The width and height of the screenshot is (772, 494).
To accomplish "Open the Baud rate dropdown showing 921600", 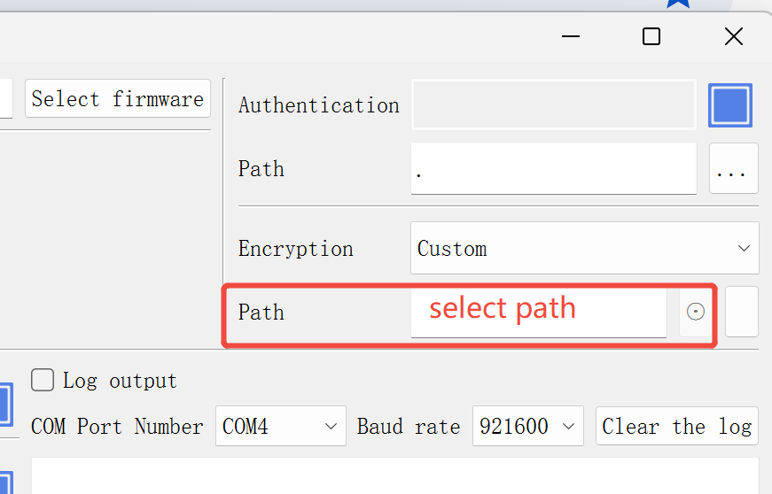I will pos(527,427).
